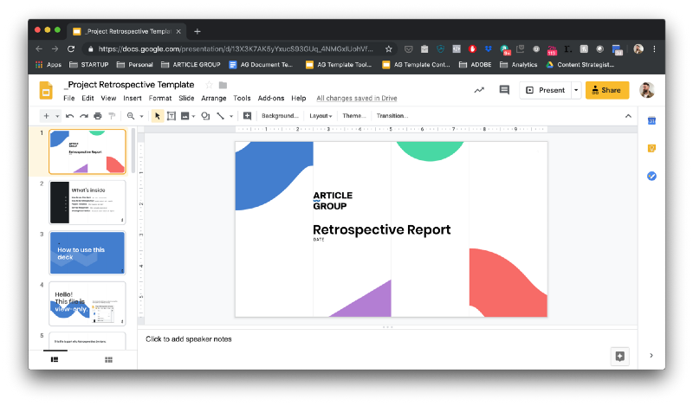693x406 pixels.
Task: Open the Arrange menu
Action: pos(213,98)
